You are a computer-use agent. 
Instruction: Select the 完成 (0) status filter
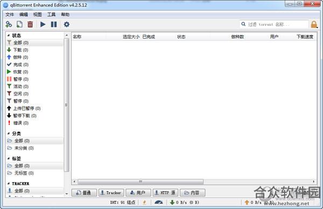34,65
